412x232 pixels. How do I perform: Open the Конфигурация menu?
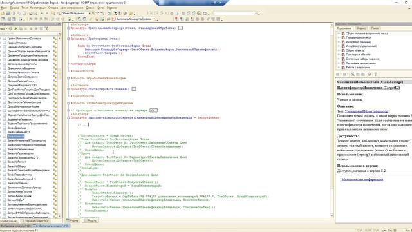(38, 8)
